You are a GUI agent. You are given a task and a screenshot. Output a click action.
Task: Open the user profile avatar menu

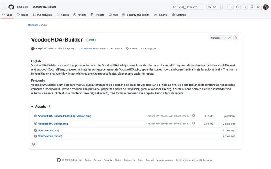pos(266,7)
